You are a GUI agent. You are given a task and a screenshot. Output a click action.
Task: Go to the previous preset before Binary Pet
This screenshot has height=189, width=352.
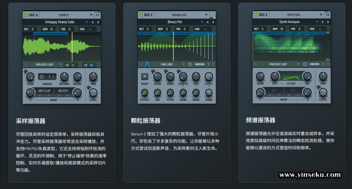pos(208,22)
